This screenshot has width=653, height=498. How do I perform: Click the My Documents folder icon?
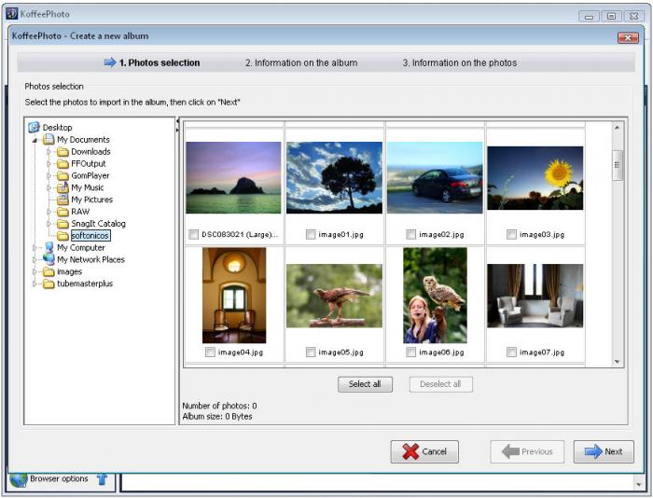[49, 139]
